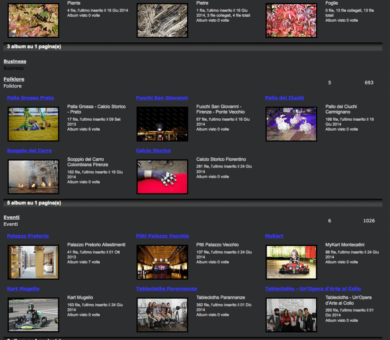Open the Eventi category heading
The height and width of the screenshot is (340, 390).
click(11, 217)
